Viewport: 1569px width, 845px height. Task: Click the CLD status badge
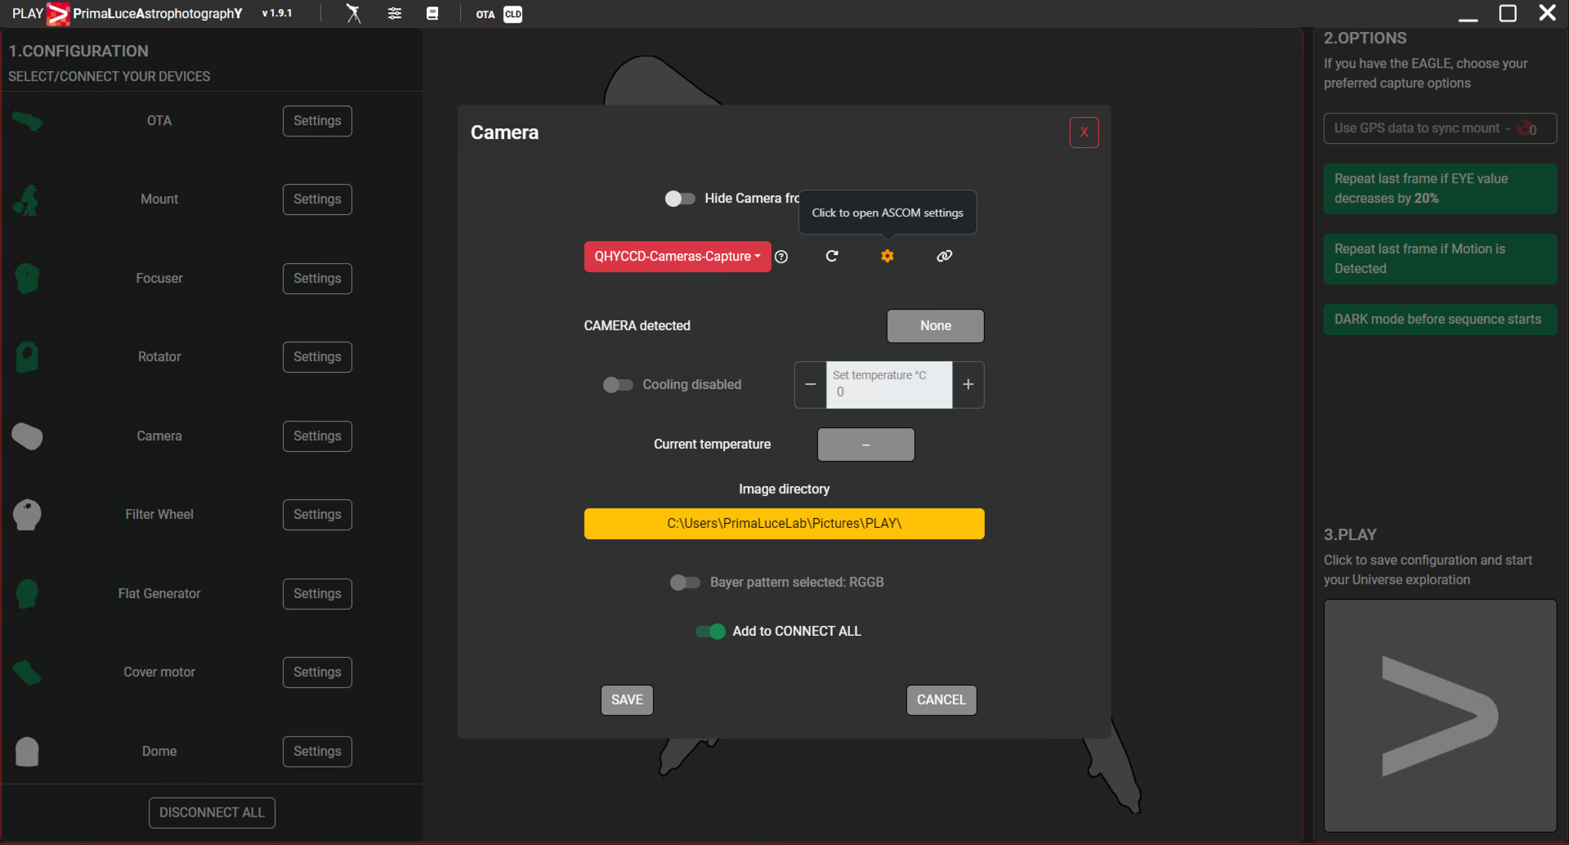513,14
